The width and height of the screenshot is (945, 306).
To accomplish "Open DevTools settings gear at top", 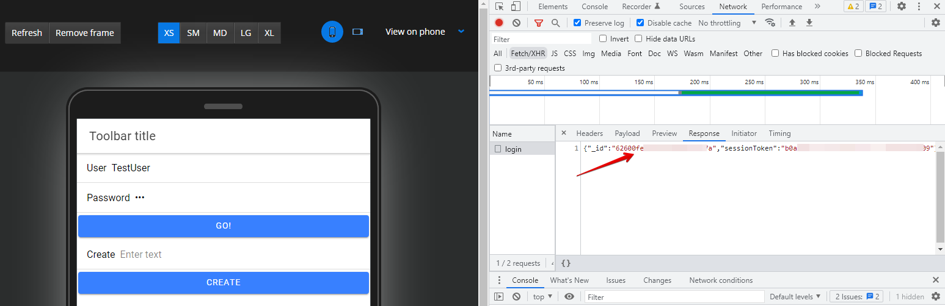I will click(902, 7).
